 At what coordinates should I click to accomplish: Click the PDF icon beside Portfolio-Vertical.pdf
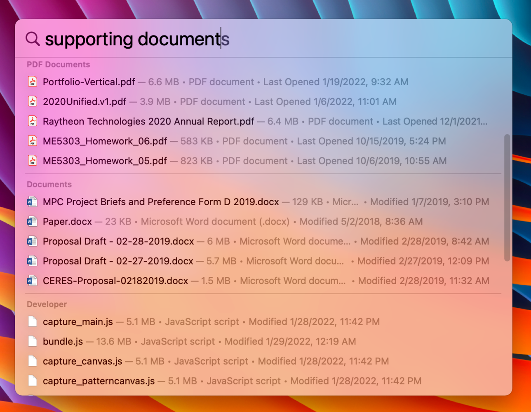33,82
